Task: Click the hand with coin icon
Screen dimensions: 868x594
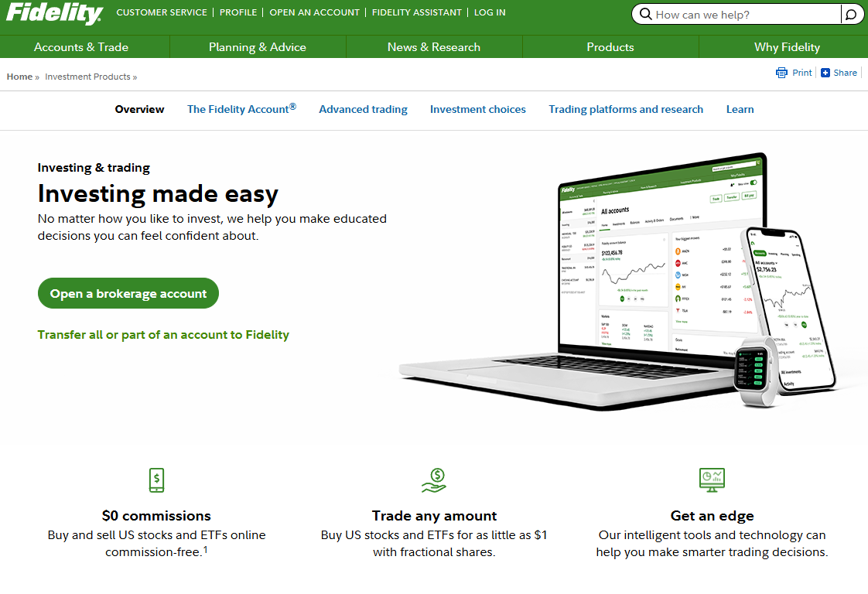Action: (x=434, y=480)
